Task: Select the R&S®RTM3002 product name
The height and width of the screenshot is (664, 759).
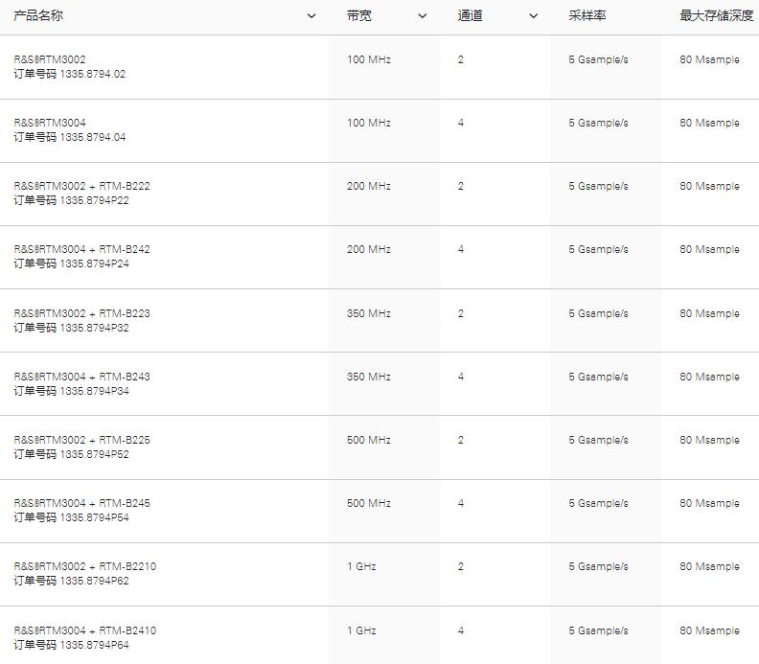Action: point(50,59)
